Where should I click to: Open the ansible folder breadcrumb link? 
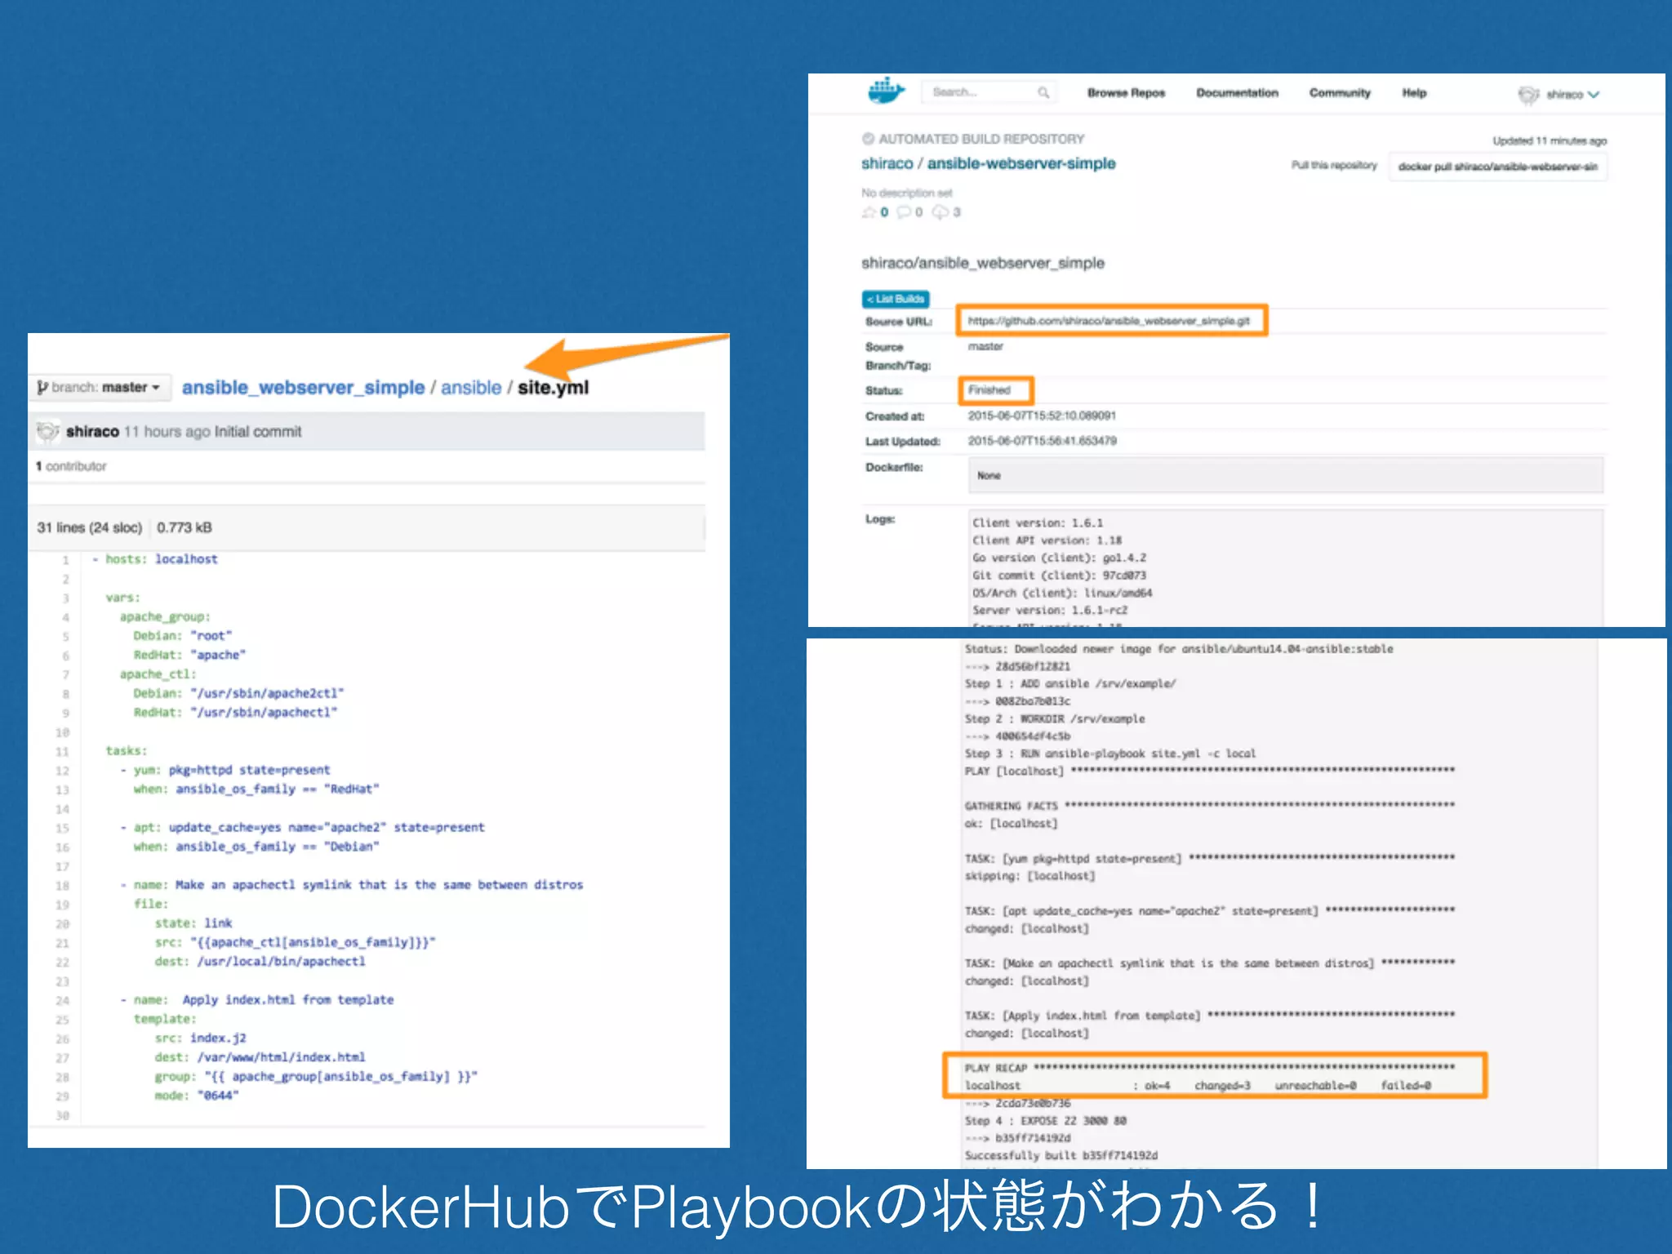click(471, 388)
